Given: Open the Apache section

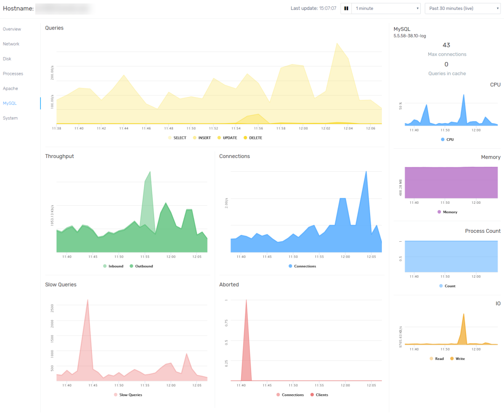Looking at the screenshot, I should click(10, 89).
